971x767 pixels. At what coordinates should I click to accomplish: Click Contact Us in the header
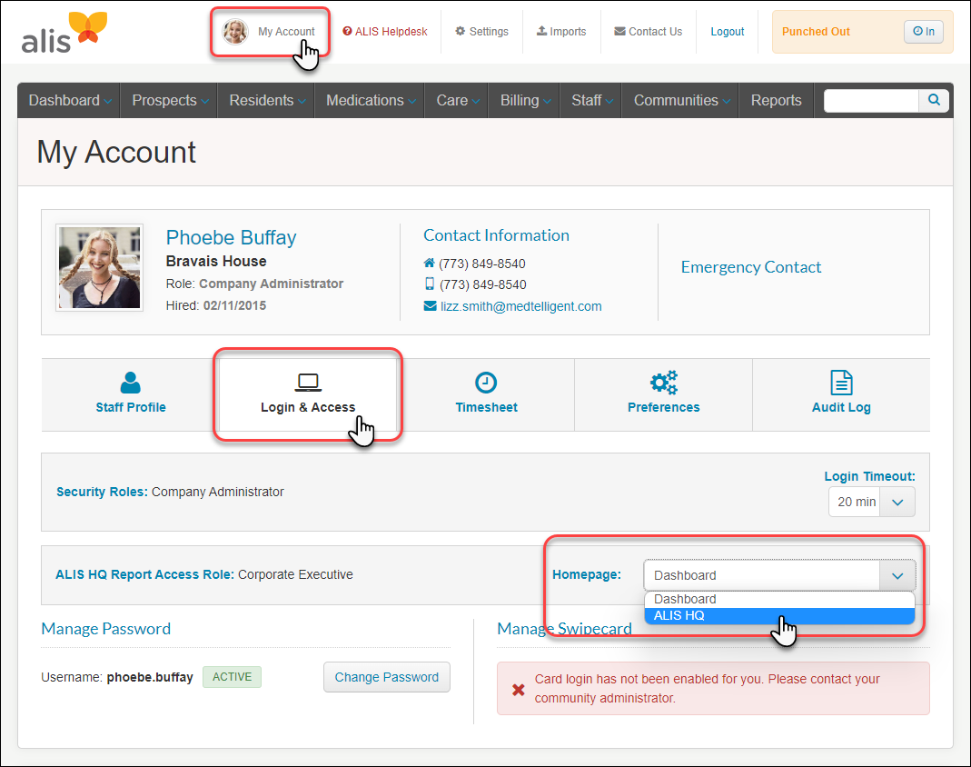click(x=648, y=32)
